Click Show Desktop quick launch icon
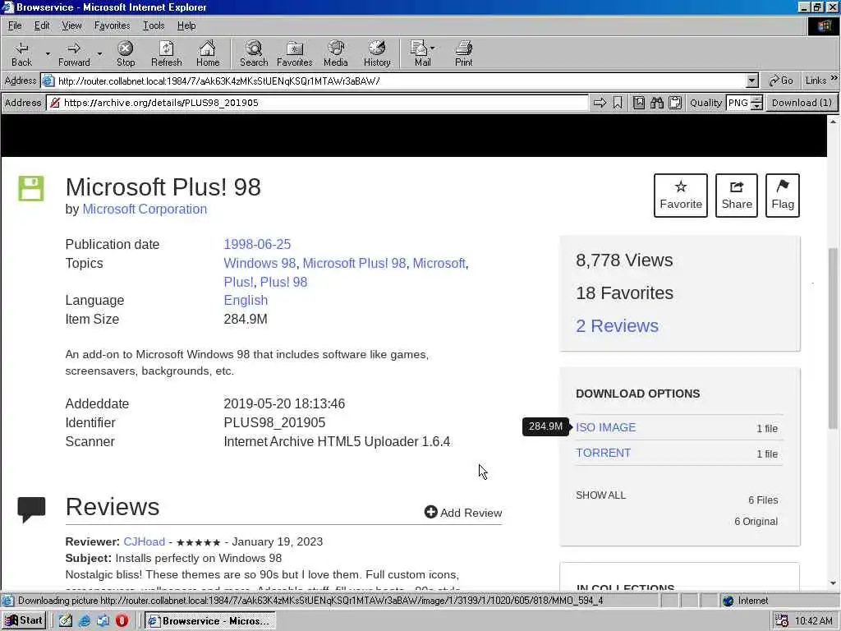 [x=66, y=621]
